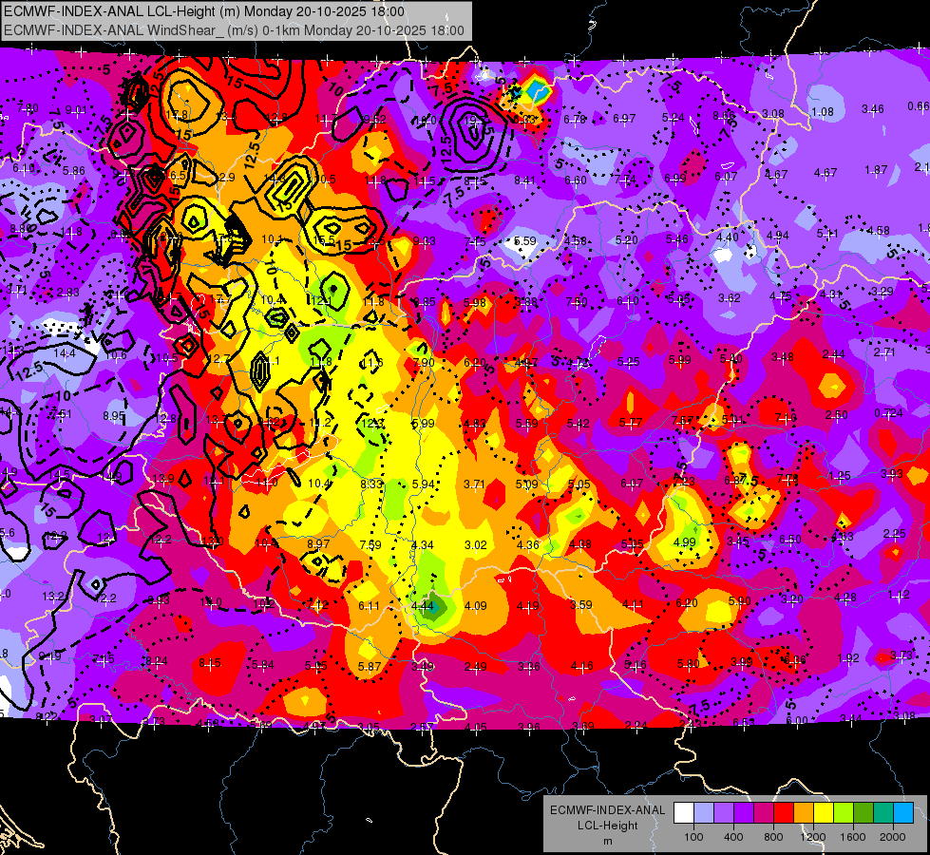Click the '2000' legend scale label

tap(892, 837)
